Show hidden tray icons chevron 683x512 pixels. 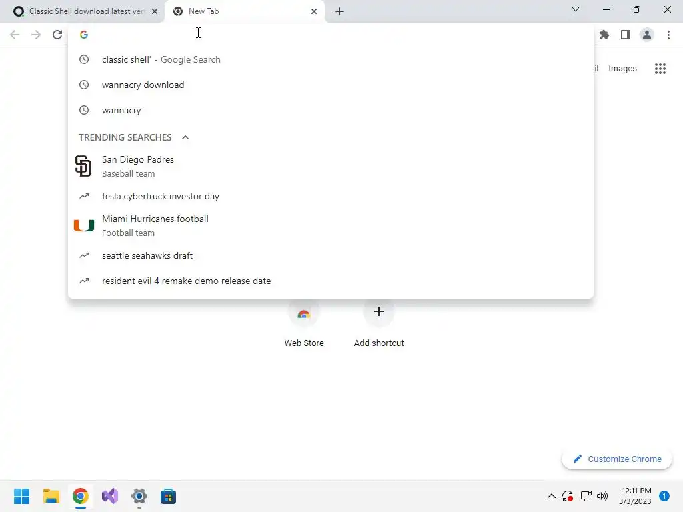[x=551, y=496]
